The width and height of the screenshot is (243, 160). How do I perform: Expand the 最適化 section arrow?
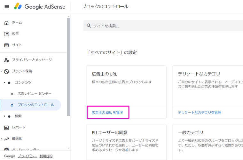pos(2,139)
